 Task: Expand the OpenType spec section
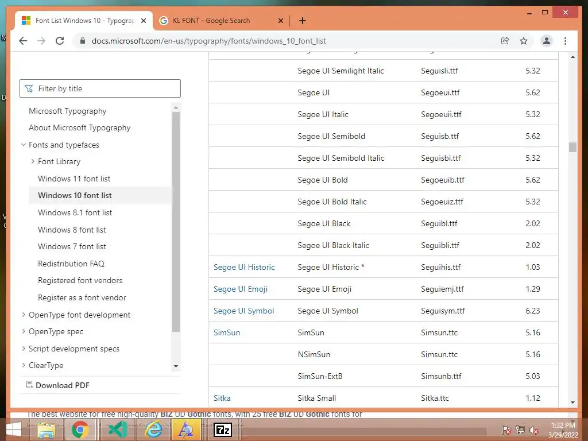pyautogui.click(x=23, y=331)
